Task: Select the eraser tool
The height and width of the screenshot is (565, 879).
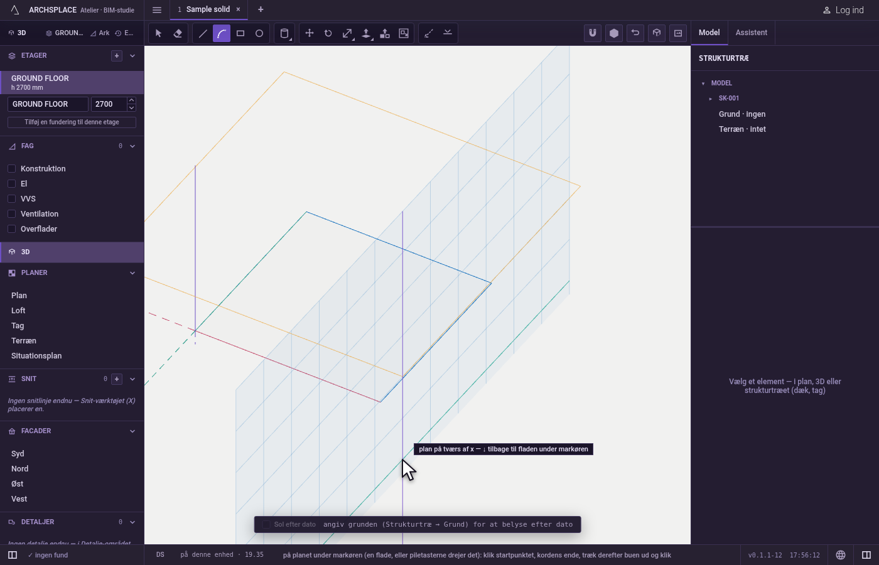Action: click(178, 33)
